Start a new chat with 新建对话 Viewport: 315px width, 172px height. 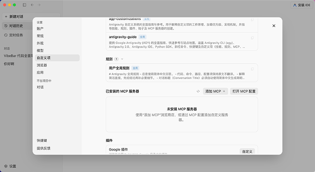(x=31, y=16)
